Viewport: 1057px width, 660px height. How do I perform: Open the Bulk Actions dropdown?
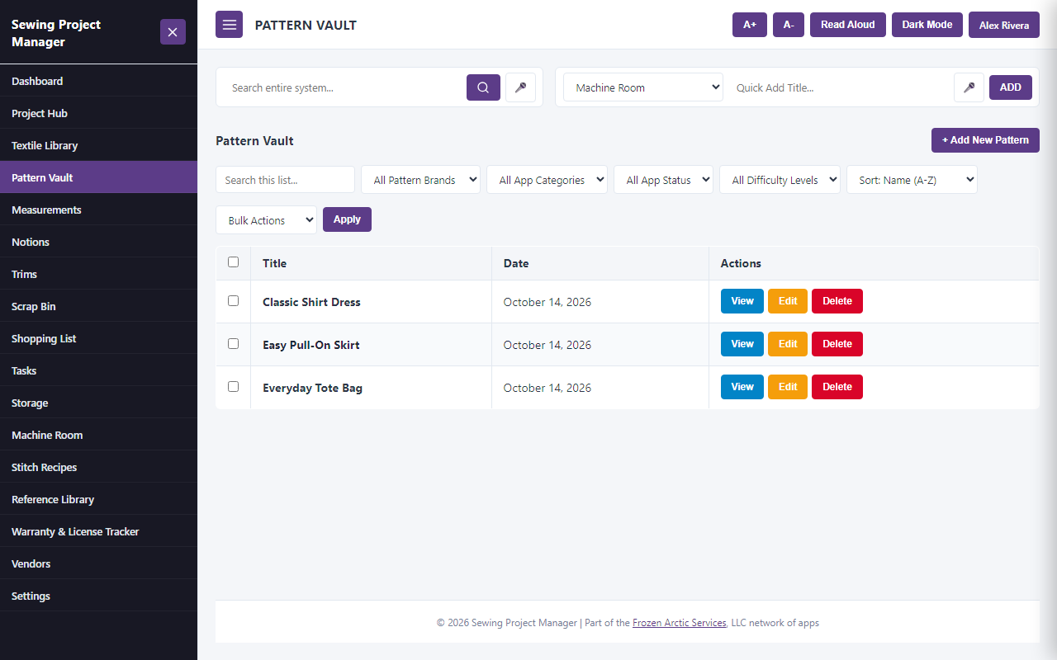(266, 220)
